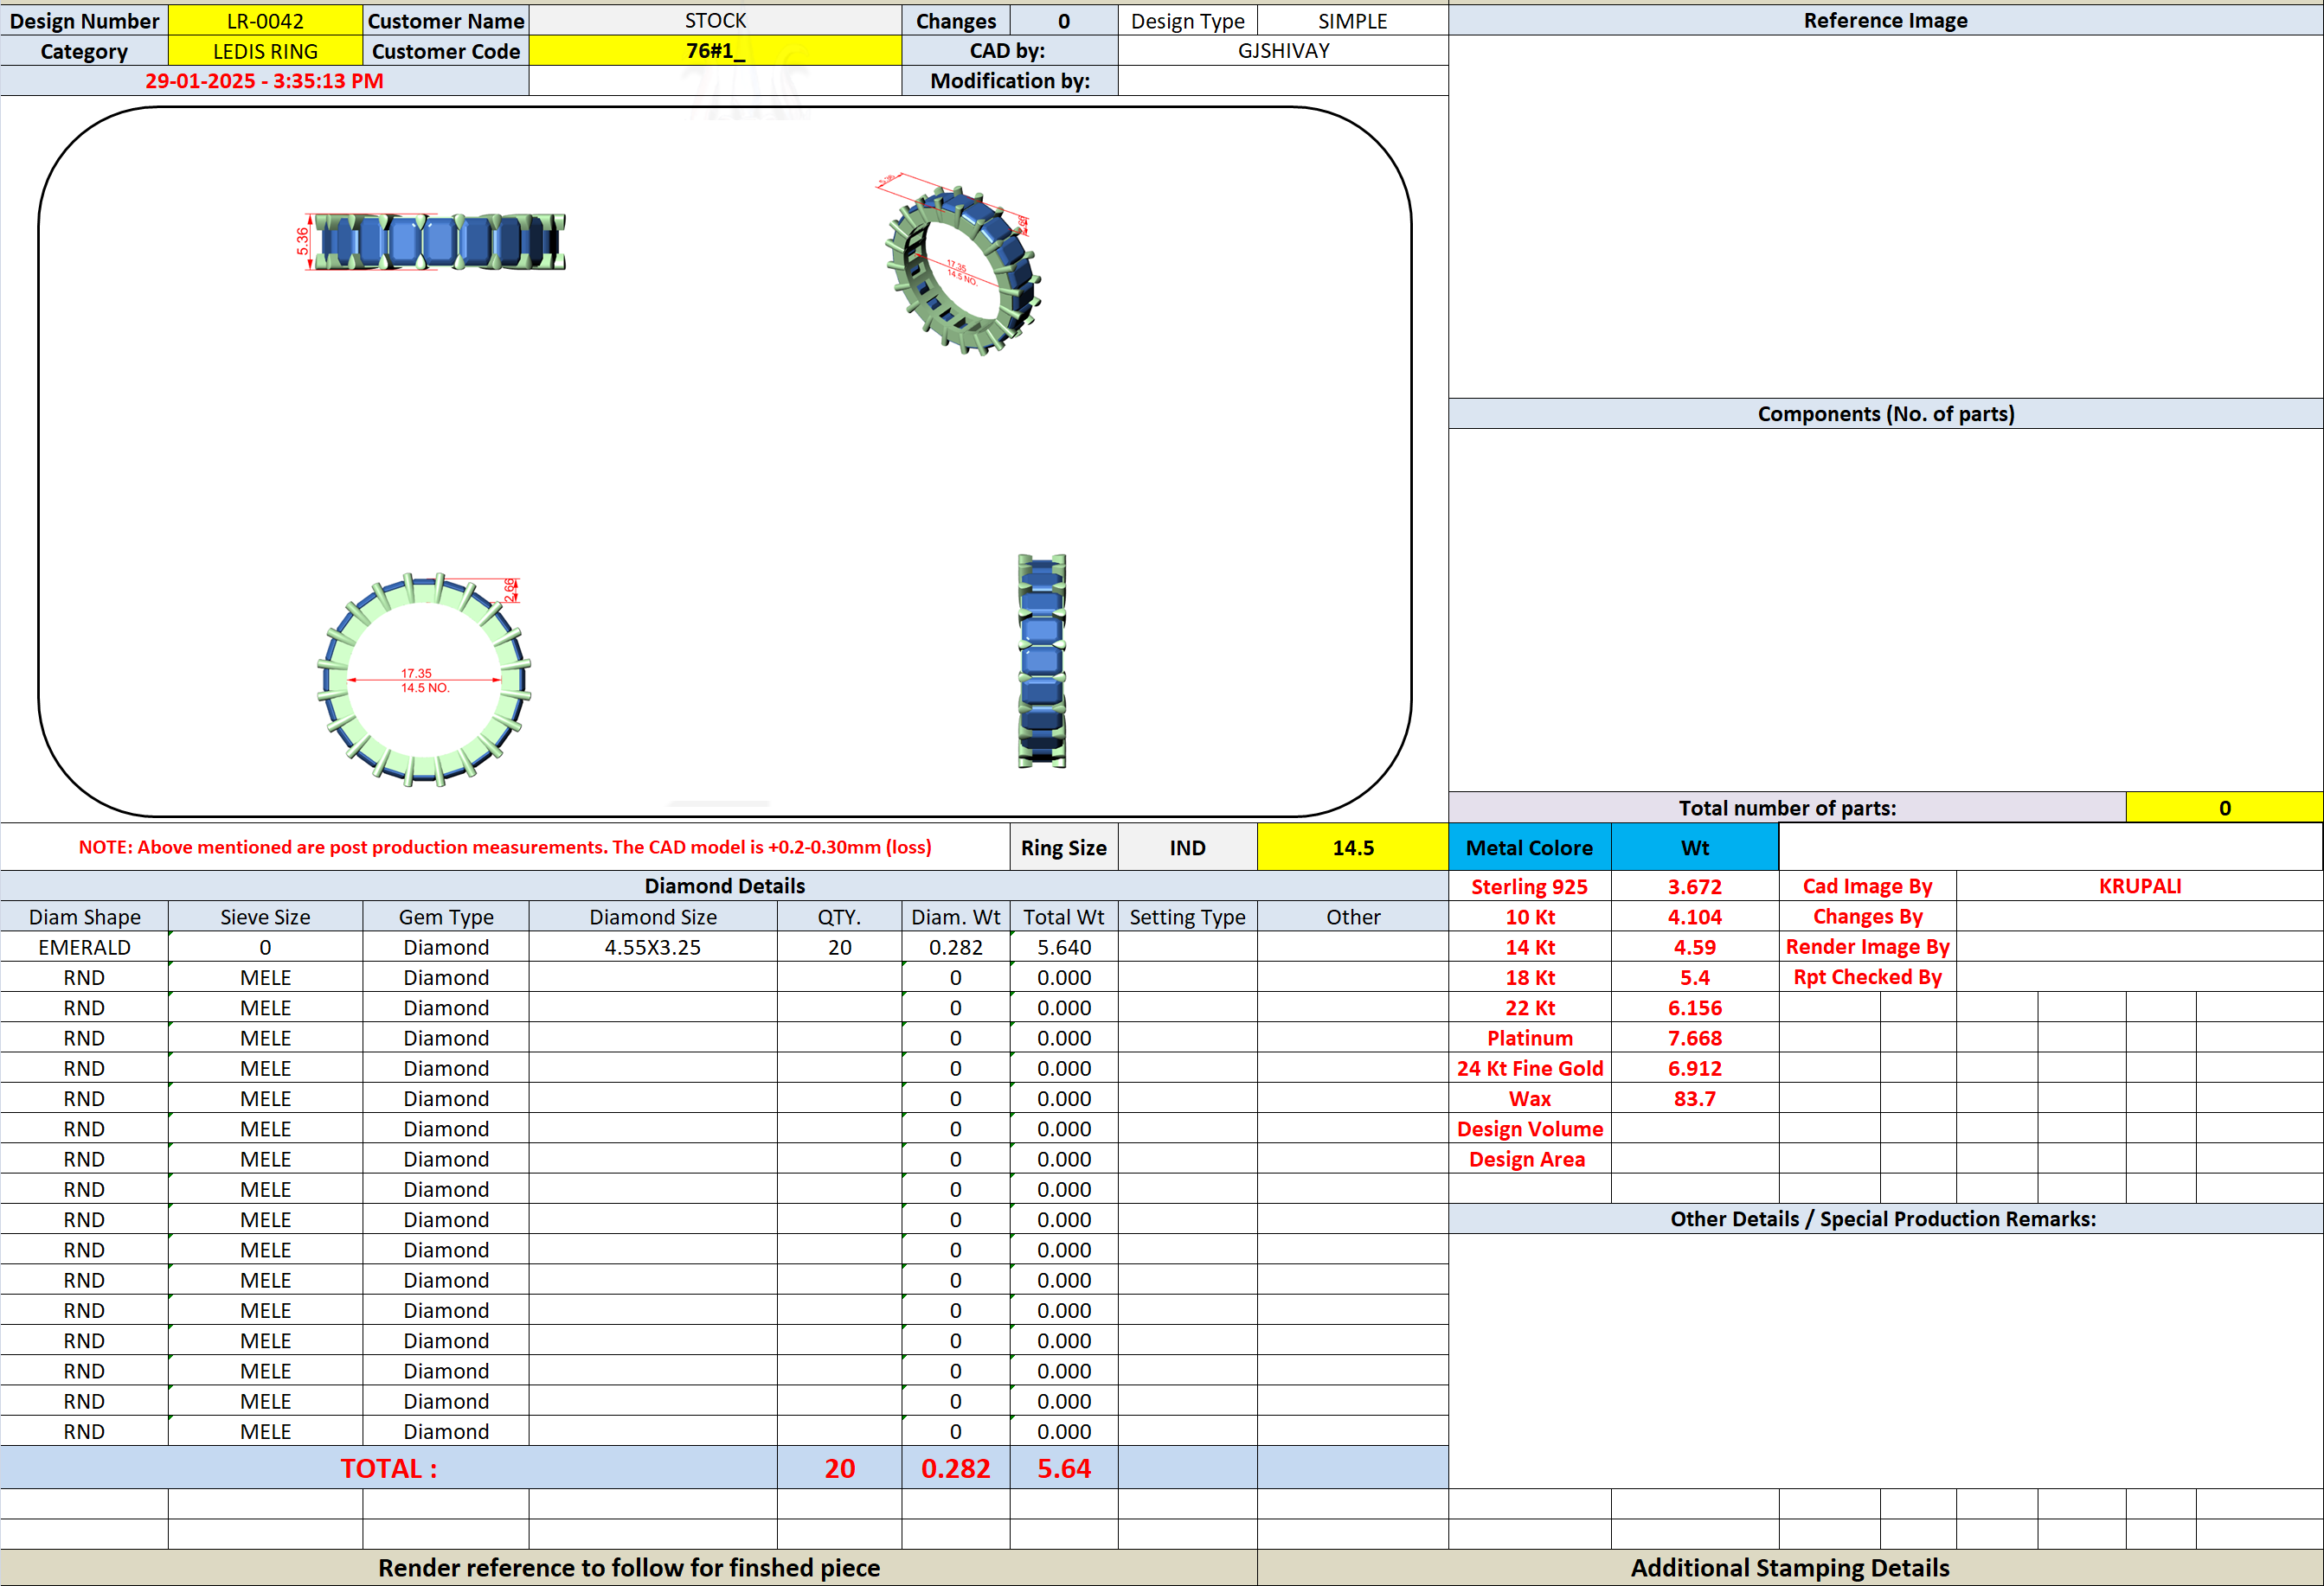
Task: Click the Diamond Size column header
Action: pos(653,917)
